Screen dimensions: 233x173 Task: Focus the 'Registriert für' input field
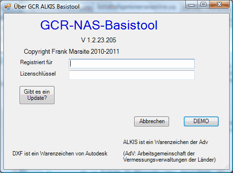tap(132, 64)
